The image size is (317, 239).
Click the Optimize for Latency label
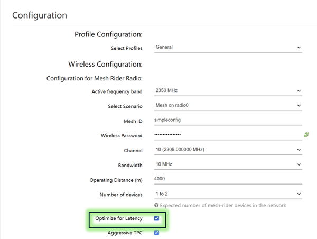119,218
